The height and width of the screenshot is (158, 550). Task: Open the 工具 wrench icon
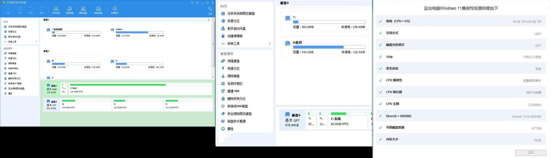pos(210,10)
